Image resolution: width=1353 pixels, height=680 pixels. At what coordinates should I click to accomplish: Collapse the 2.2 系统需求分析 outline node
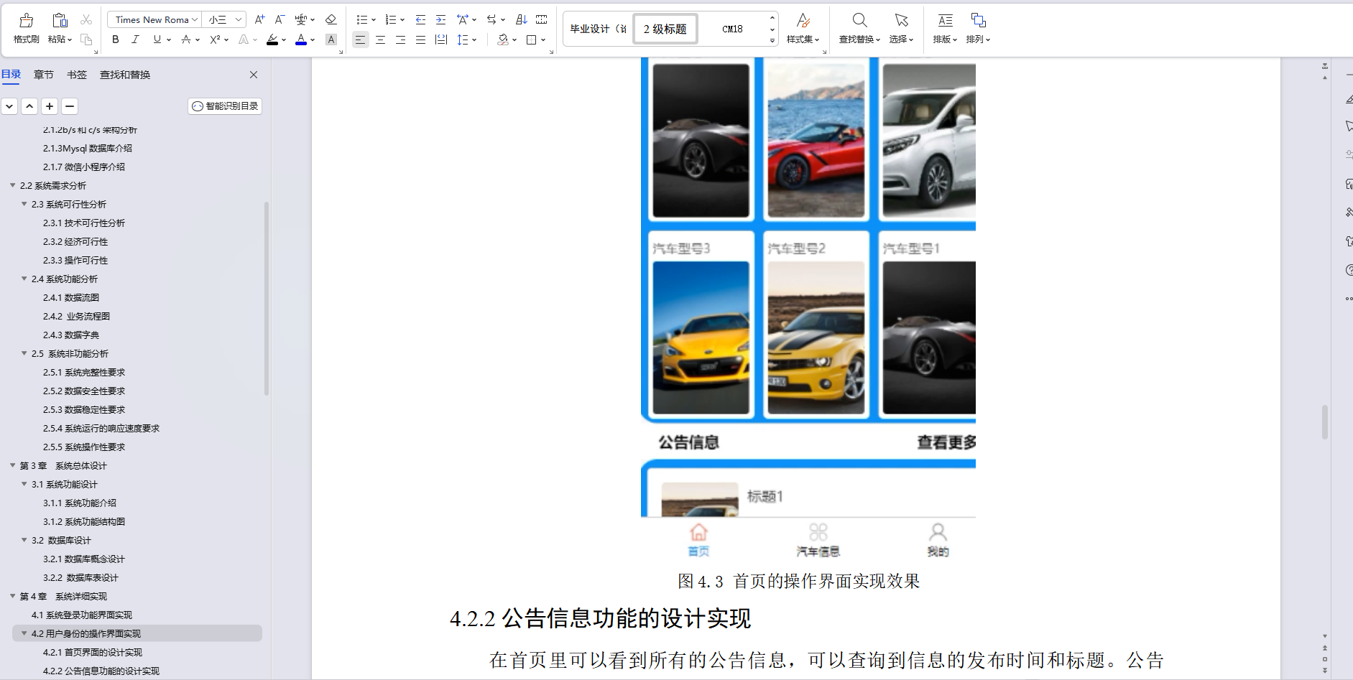[x=12, y=185]
